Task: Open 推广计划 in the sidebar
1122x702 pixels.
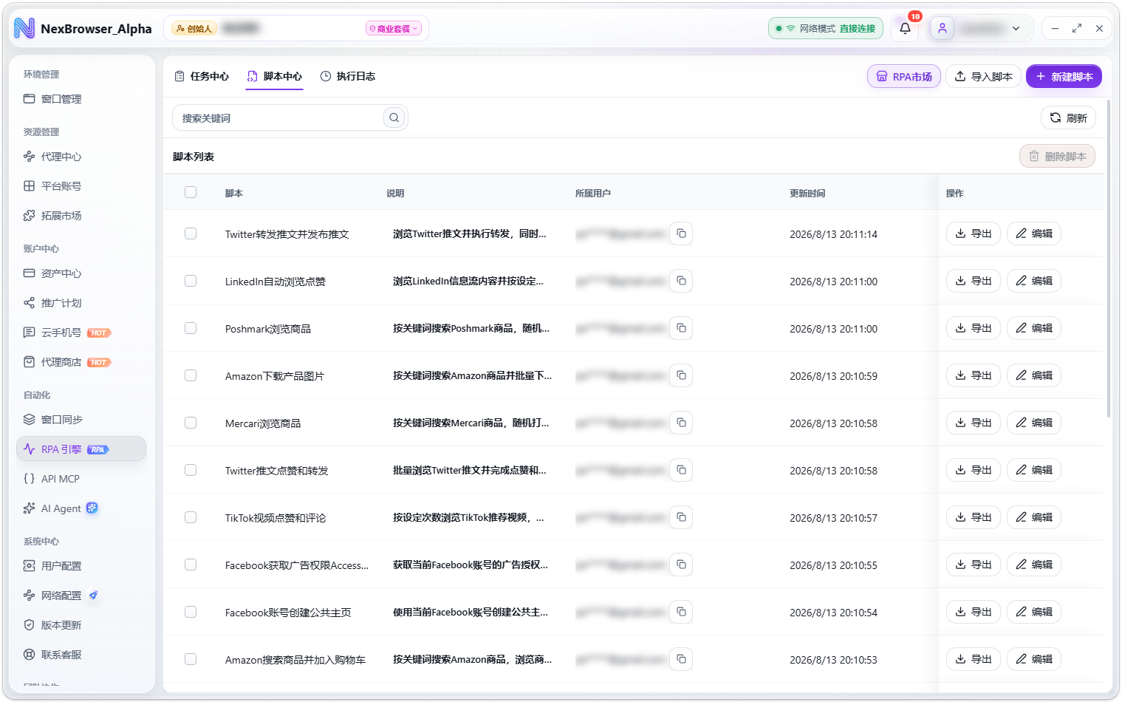Action: tap(81, 303)
